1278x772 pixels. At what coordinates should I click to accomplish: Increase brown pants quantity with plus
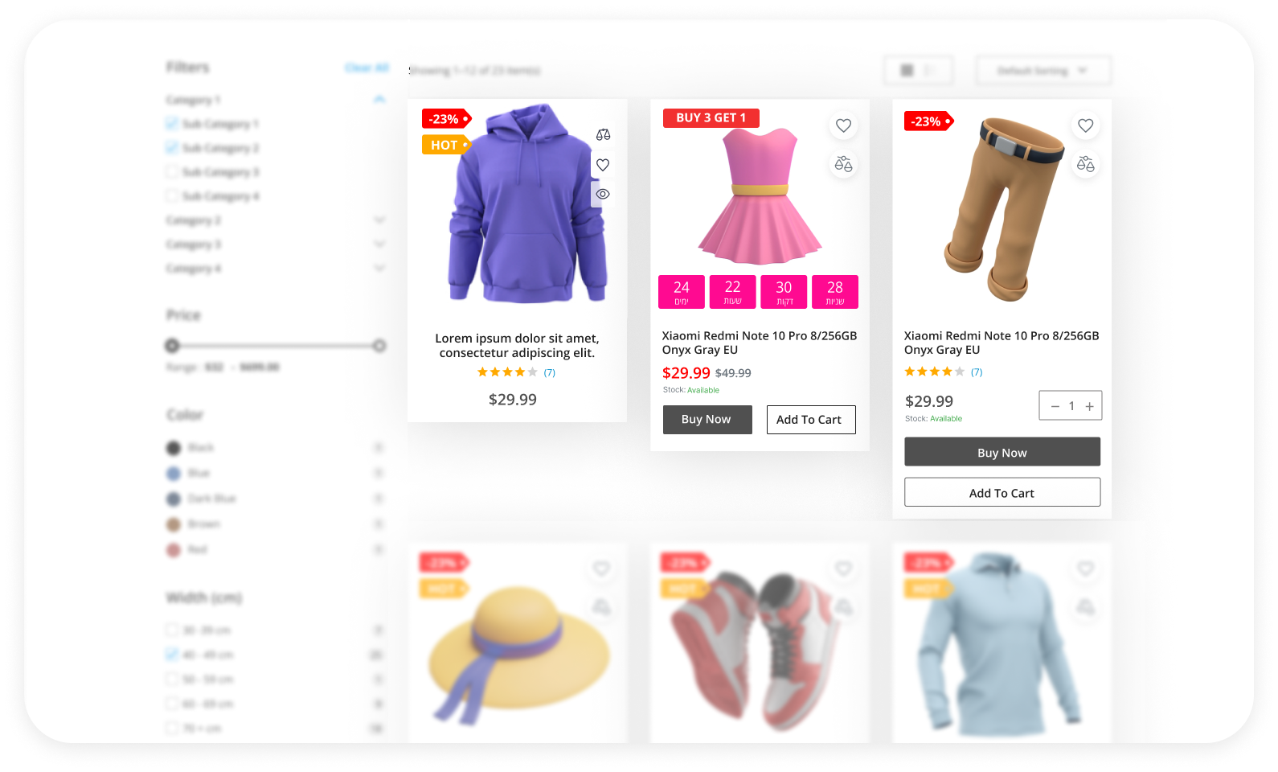coord(1089,406)
